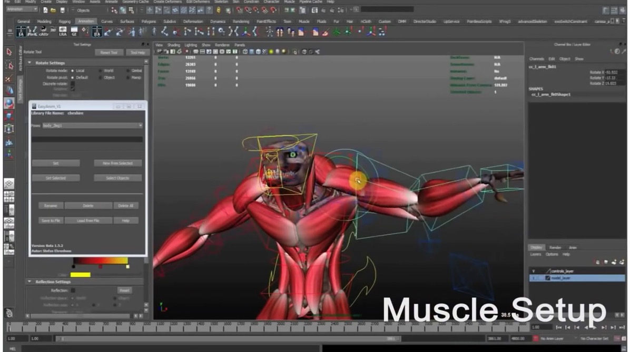Collapse the Reflection Settings section
Viewport: 630px width, 352px height.
pyautogui.click(x=29, y=282)
